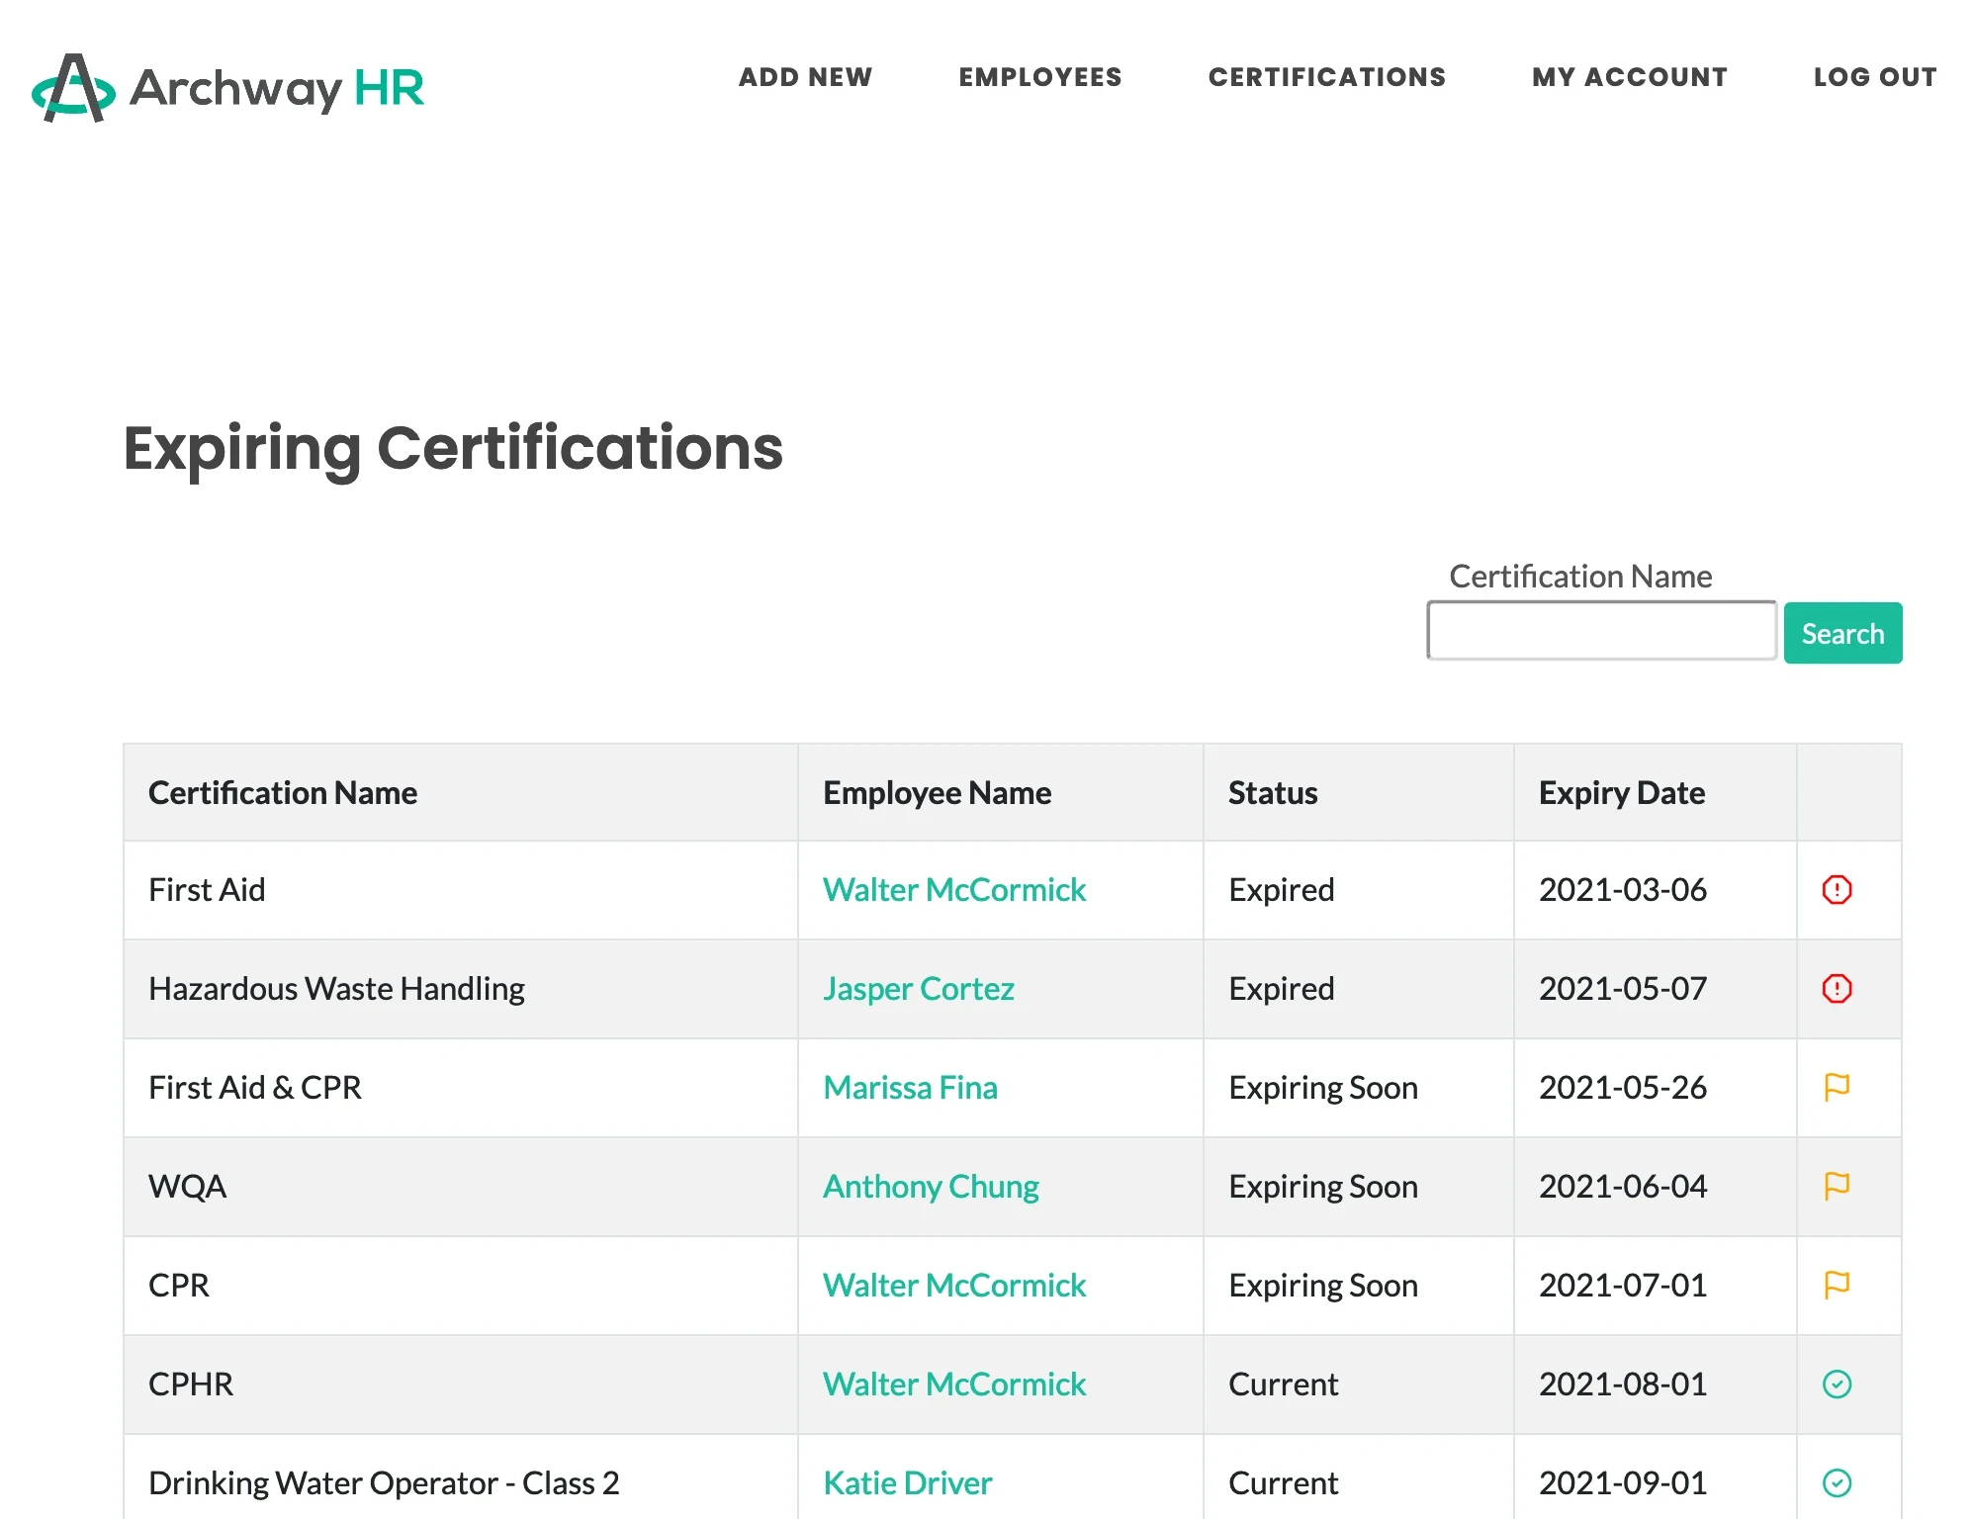Open the Marissa Fina employee link
The height and width of the screenshot is (1519, 1974).
tap(910, 1087)
